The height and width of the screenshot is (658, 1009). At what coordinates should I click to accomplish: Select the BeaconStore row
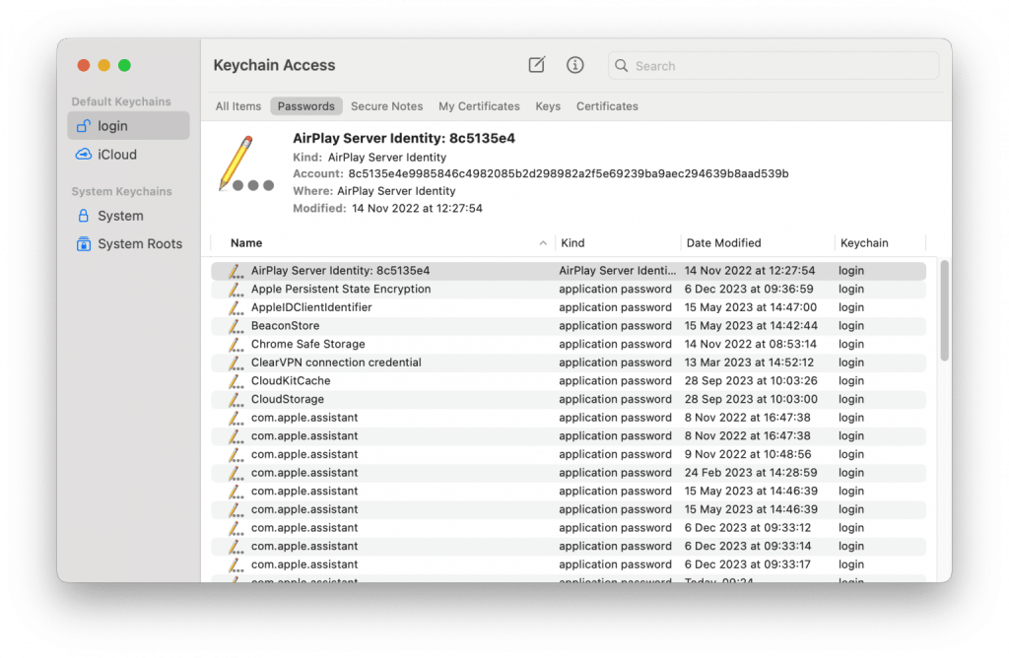[569, 326]
